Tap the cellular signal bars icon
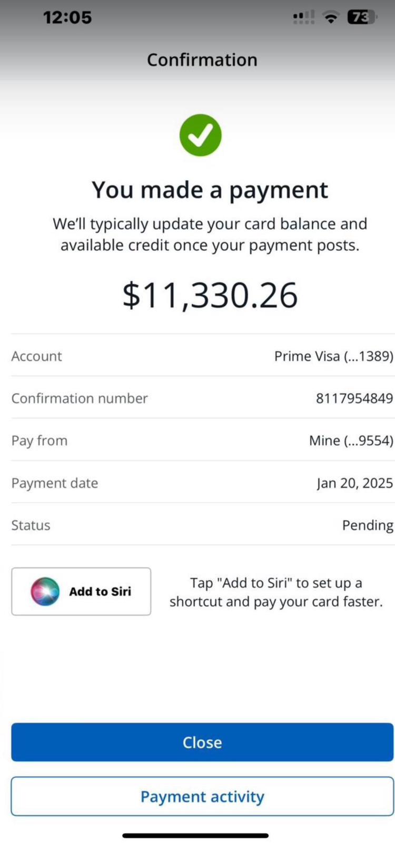The image size is (395, 843). tap(303, 18)
